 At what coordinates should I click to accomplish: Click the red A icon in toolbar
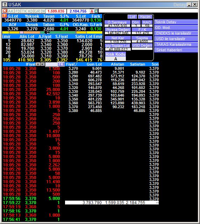tap(92, 11)
